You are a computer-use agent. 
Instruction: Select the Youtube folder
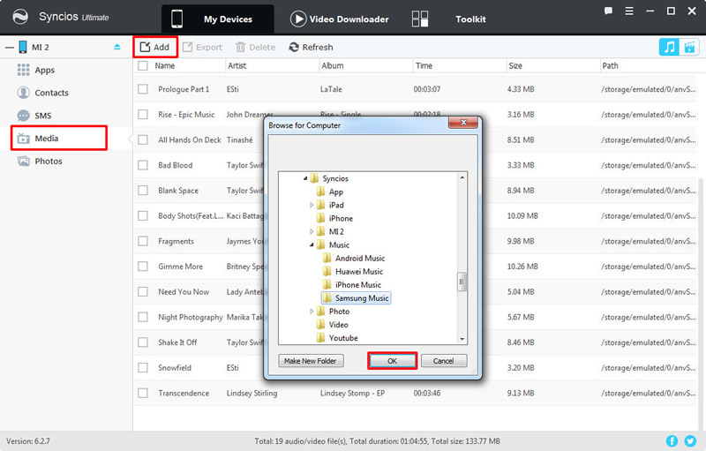(343, 338)
